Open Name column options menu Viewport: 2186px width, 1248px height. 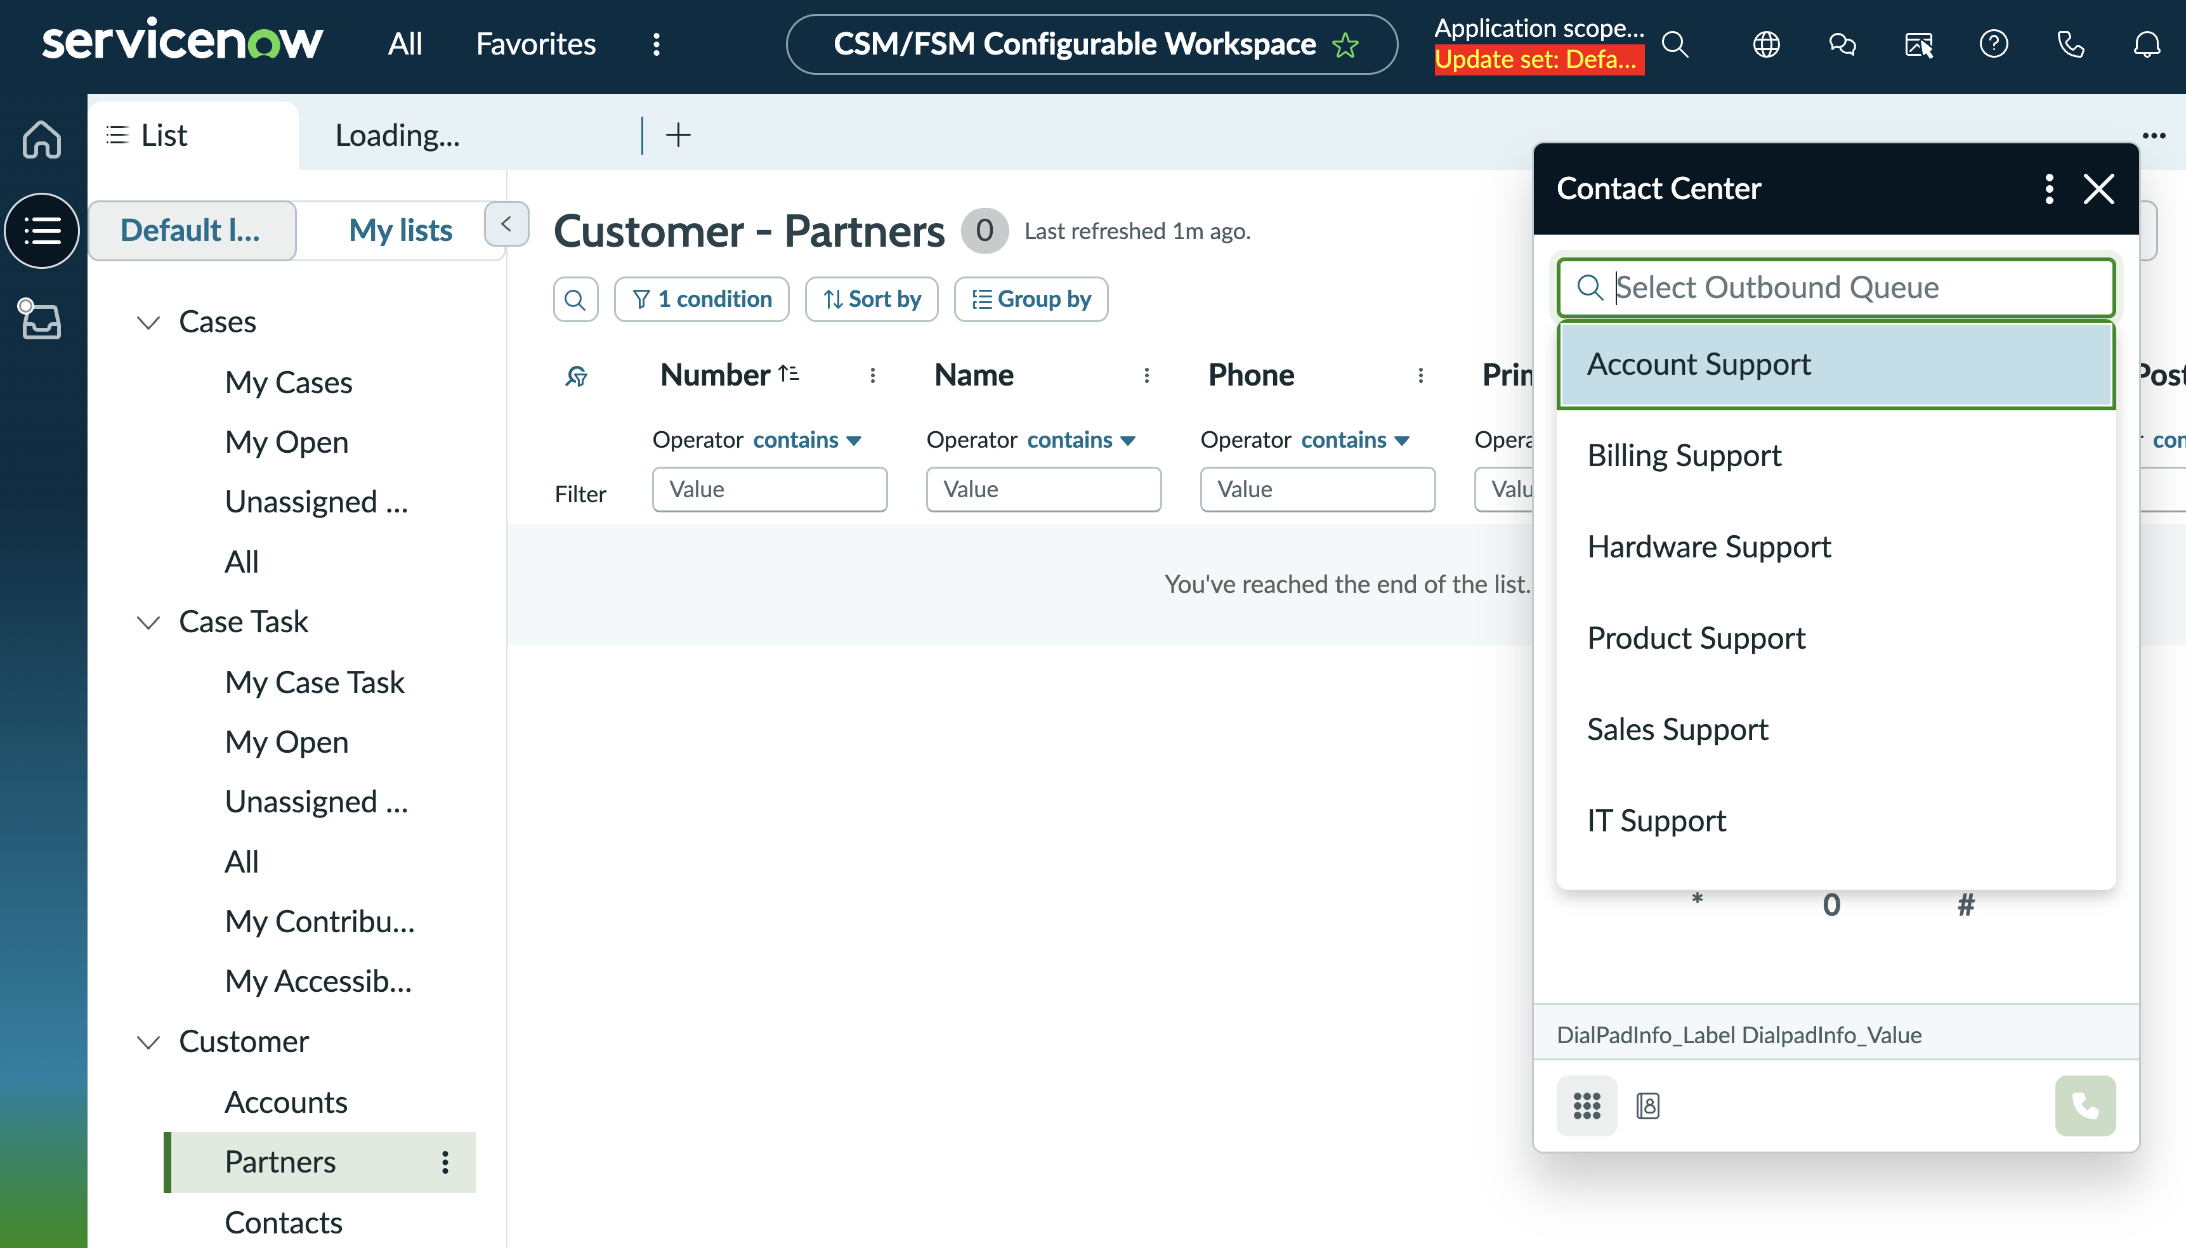coord(1147,375)
